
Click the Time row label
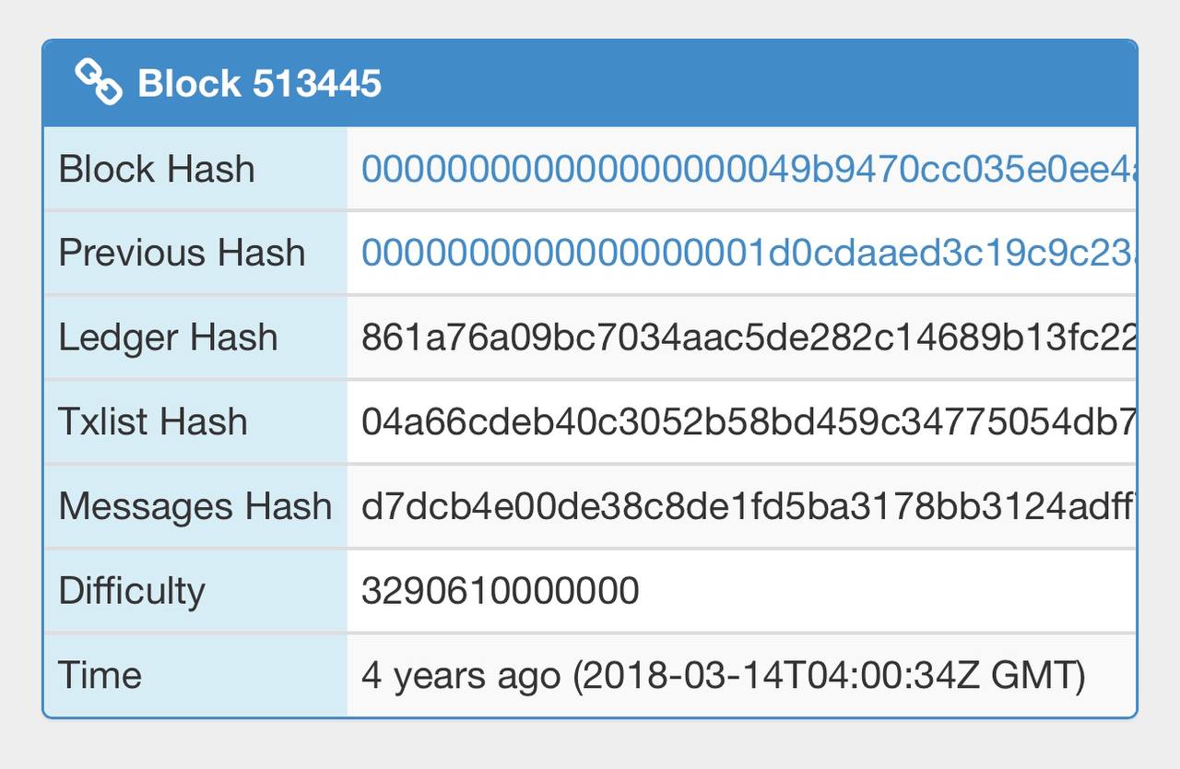[x=100, y=676]
